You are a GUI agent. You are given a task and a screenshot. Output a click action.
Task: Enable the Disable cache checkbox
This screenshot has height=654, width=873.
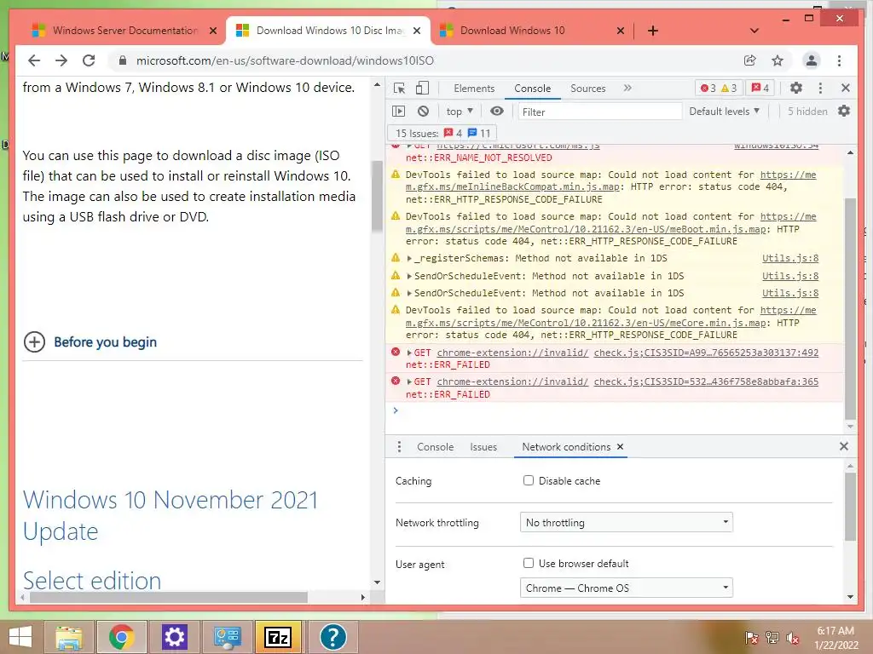coord(529,480)
